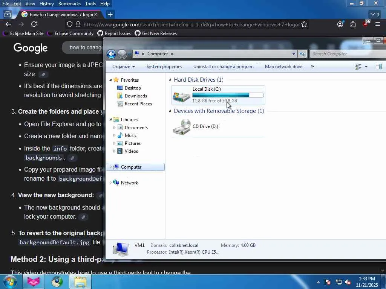Open the Firefox View menu
Viewport: 386px width, 289px height.
pos(30,4)
